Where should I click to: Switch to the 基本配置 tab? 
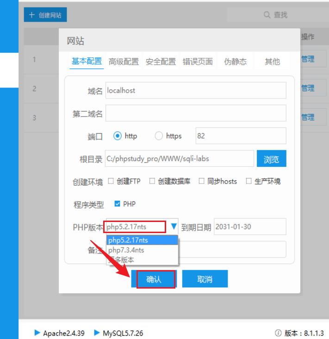pos(87,62)
